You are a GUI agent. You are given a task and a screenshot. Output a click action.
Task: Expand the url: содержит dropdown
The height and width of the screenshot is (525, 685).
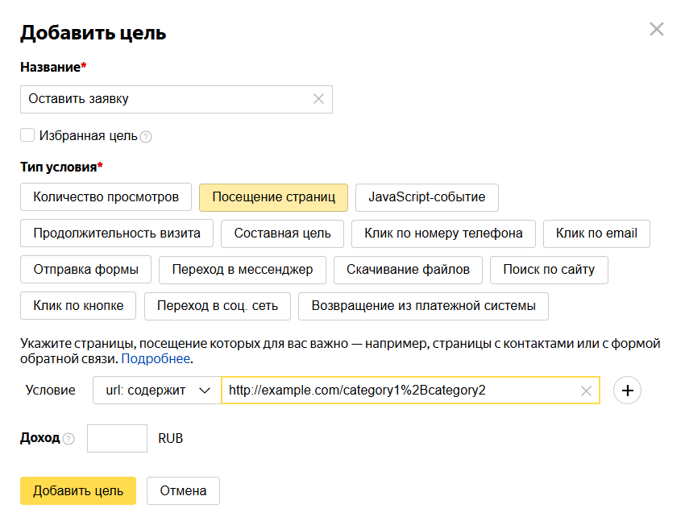157,391
